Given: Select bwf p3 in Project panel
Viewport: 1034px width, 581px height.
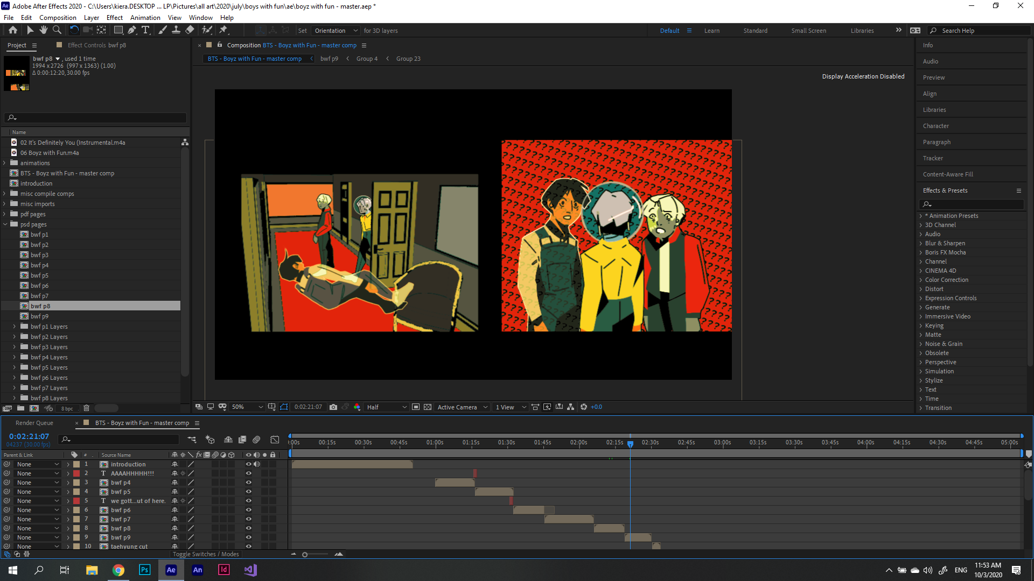Looking at the screenshot, I should 39,255.
